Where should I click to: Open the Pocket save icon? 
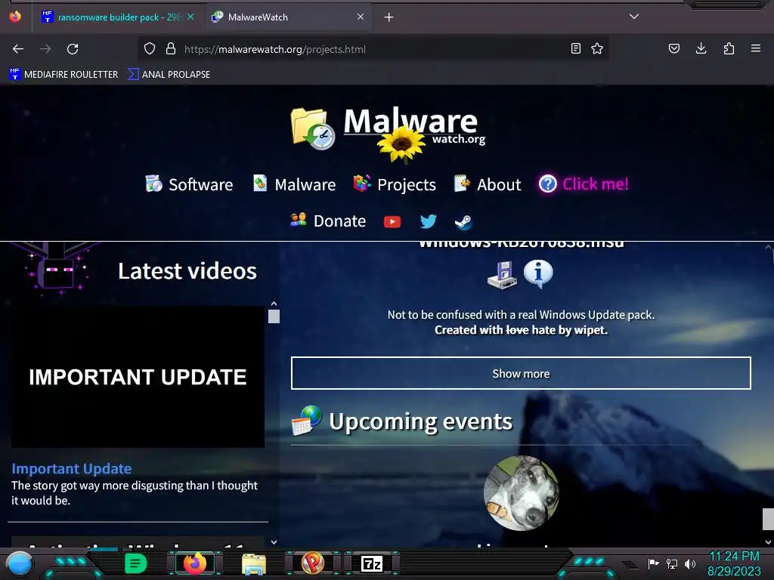tap(673, 48)
